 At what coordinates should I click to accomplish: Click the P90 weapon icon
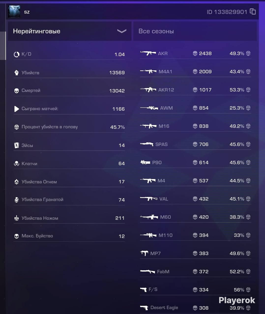point(145,162)
